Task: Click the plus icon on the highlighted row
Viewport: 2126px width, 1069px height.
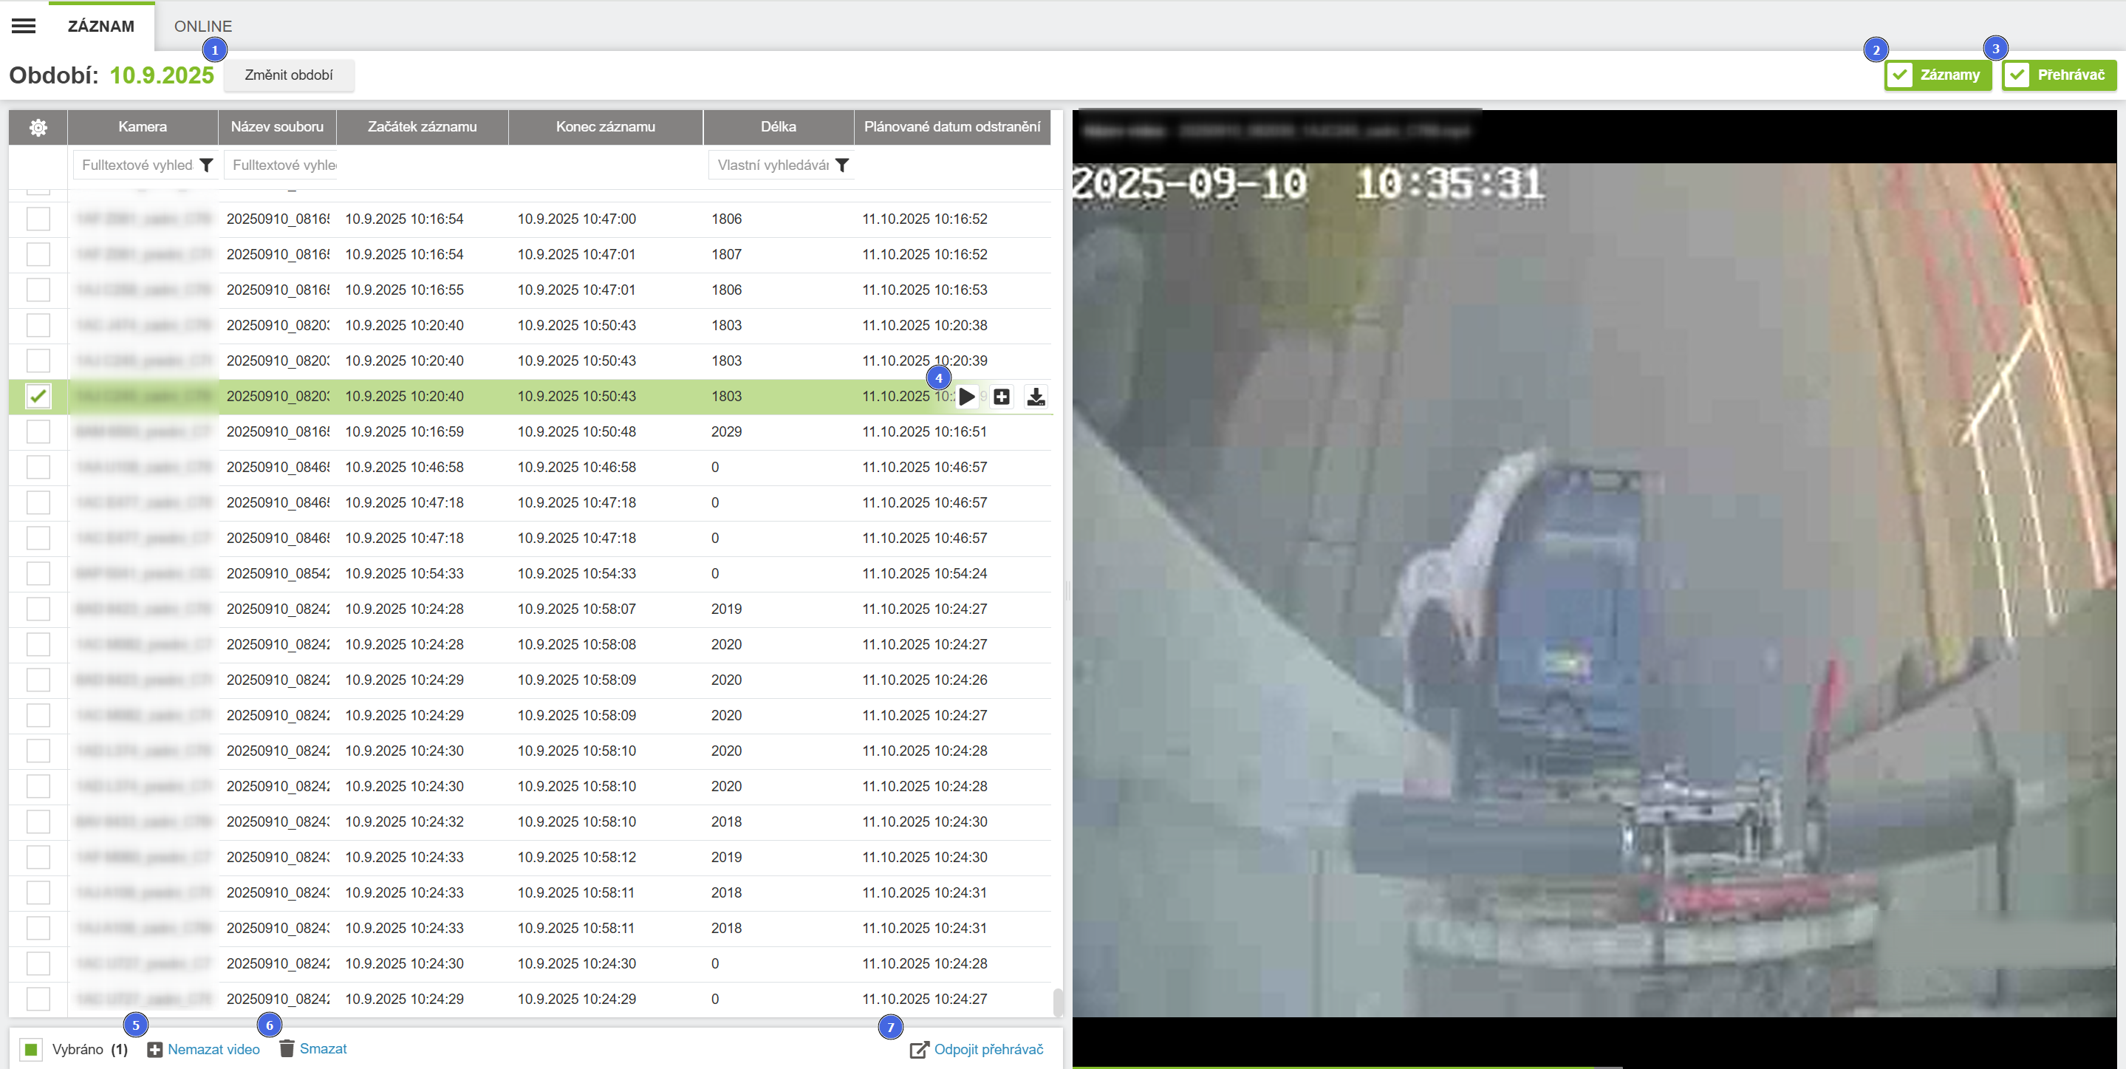Action: (1001, 397)
